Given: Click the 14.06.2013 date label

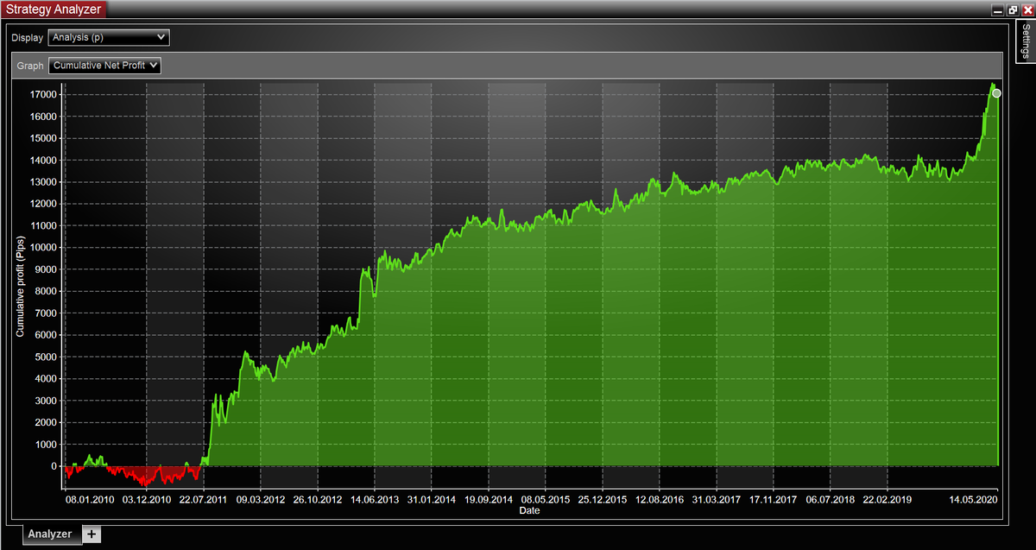Looking at the screenshot, I should tap(375, 499).
